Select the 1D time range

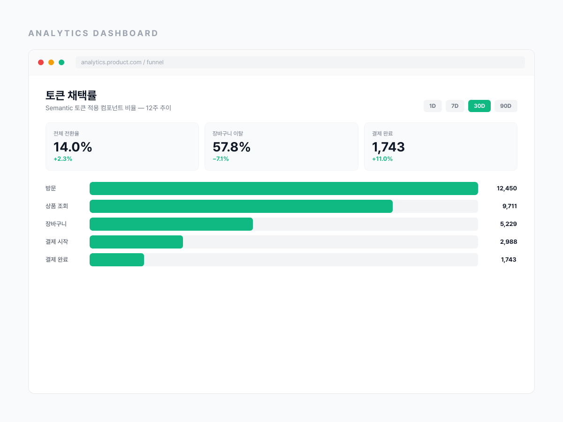pyautogui.click(x=433, y=106)
